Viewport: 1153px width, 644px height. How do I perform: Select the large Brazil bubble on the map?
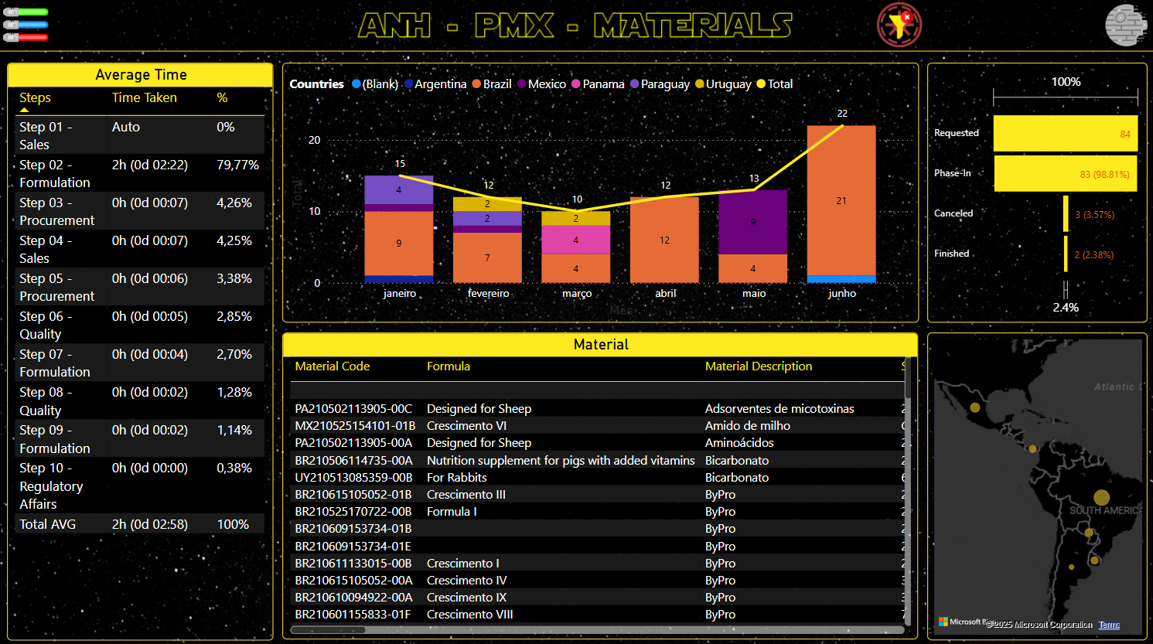[x=1102, y=498]
